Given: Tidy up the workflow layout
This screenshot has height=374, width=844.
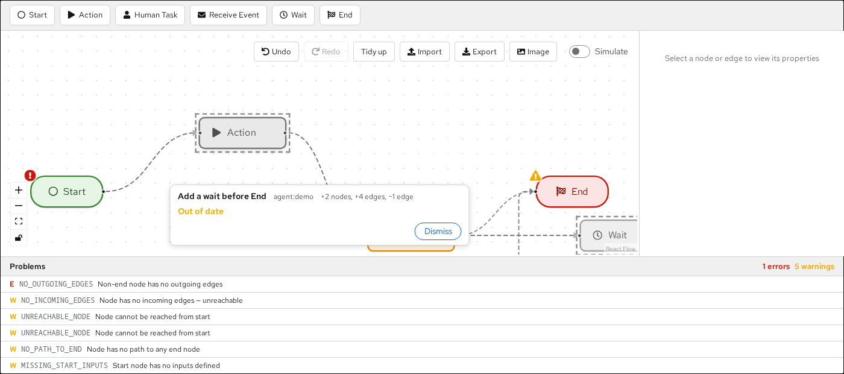Looking at the screenshot, I should click(374, 52).
